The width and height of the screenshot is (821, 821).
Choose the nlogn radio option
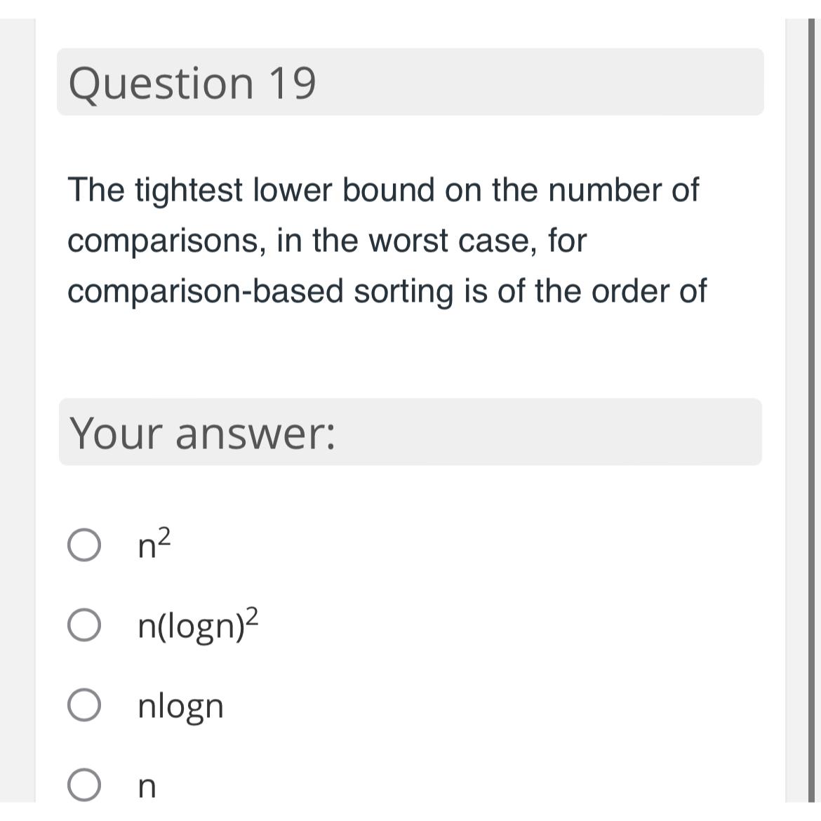84,705
